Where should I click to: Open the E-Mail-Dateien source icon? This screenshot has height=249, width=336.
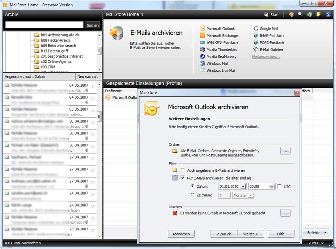[x=256, y=49]
